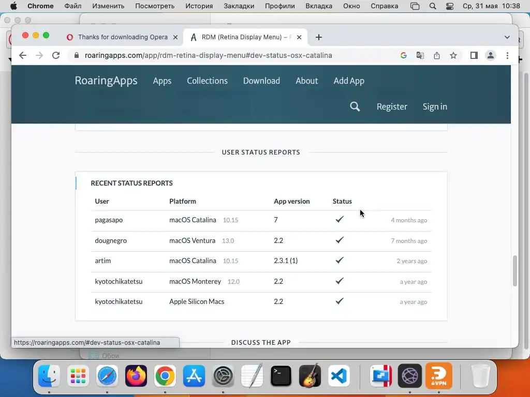Click the RoaringApps search magnifier

(355, 106)
